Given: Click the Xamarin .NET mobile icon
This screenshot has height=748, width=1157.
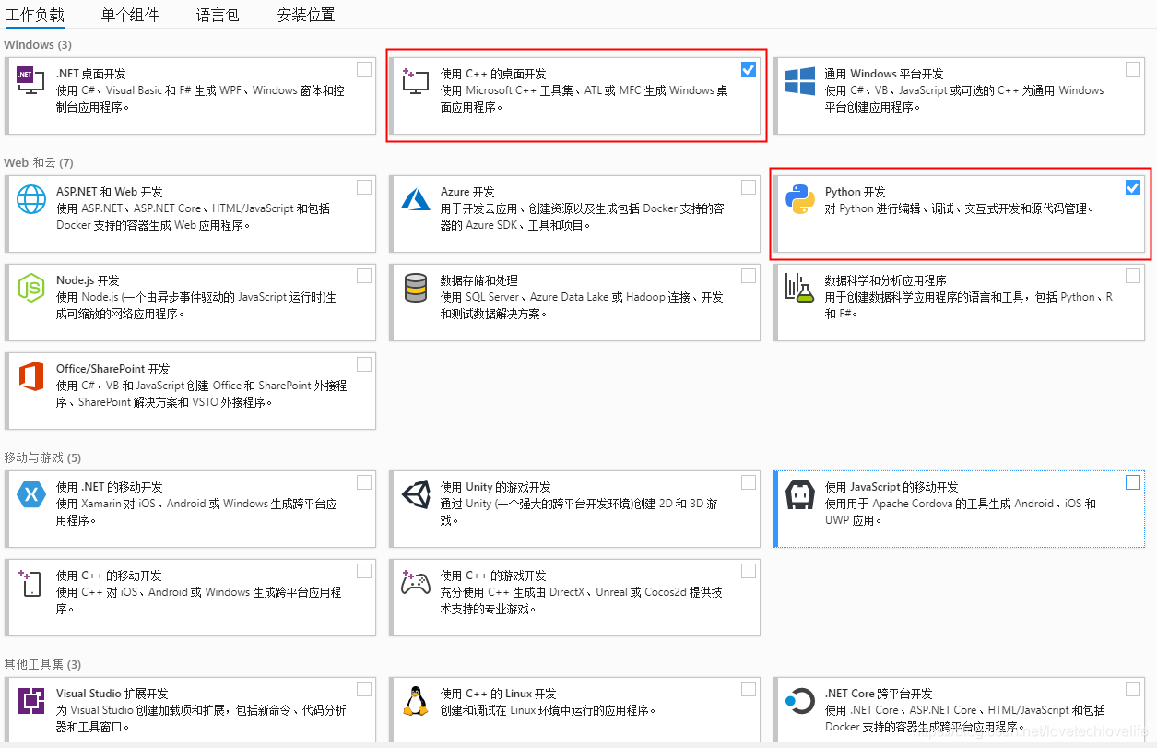Looking at the screenshot, I should [31, 494].
